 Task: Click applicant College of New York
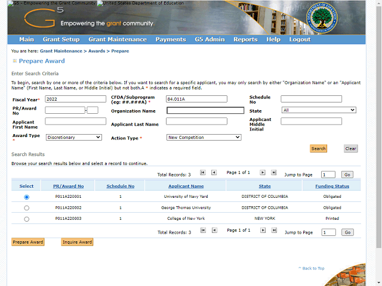point(186,219)
